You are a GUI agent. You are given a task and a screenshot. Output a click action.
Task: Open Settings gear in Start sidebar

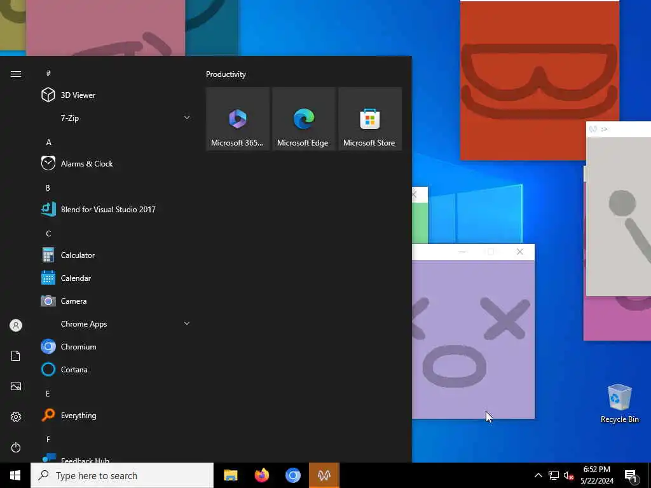pyautogui.click(x=16, y=417)
